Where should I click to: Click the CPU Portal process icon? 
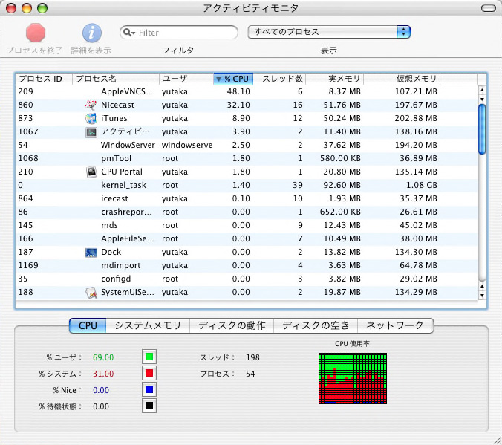[x=91, y=172]
